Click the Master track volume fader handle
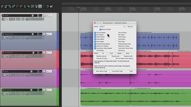This screenshot has height=107, width=191. pos(33,15)
